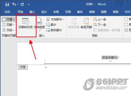
Task: Go to footer with 转至页脚
Action: coord(86,23)
